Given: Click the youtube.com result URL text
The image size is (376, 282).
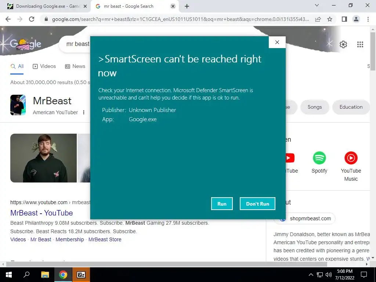Looking at the screenshot, I should click(x=50, y=202).
